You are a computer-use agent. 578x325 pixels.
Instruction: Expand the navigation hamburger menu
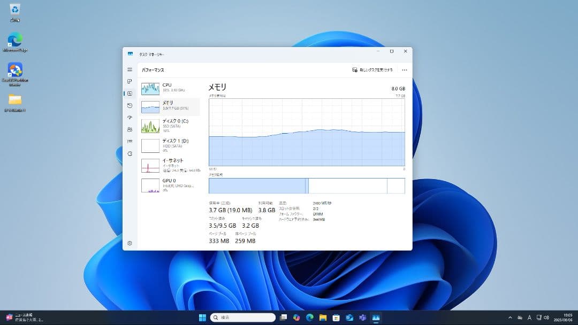[129, 69]
